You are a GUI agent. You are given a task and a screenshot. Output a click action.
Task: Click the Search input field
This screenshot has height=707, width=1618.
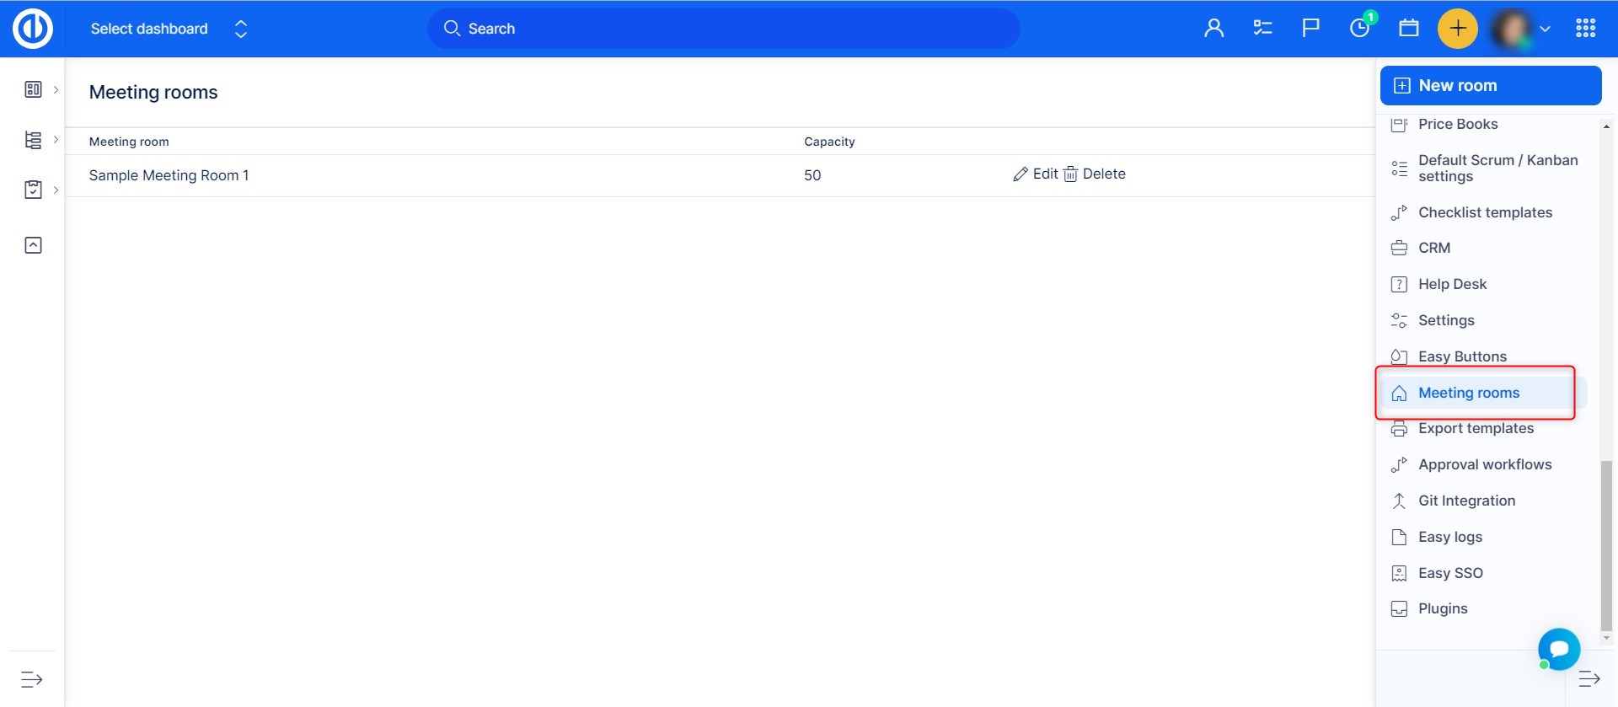coord(723,29)
